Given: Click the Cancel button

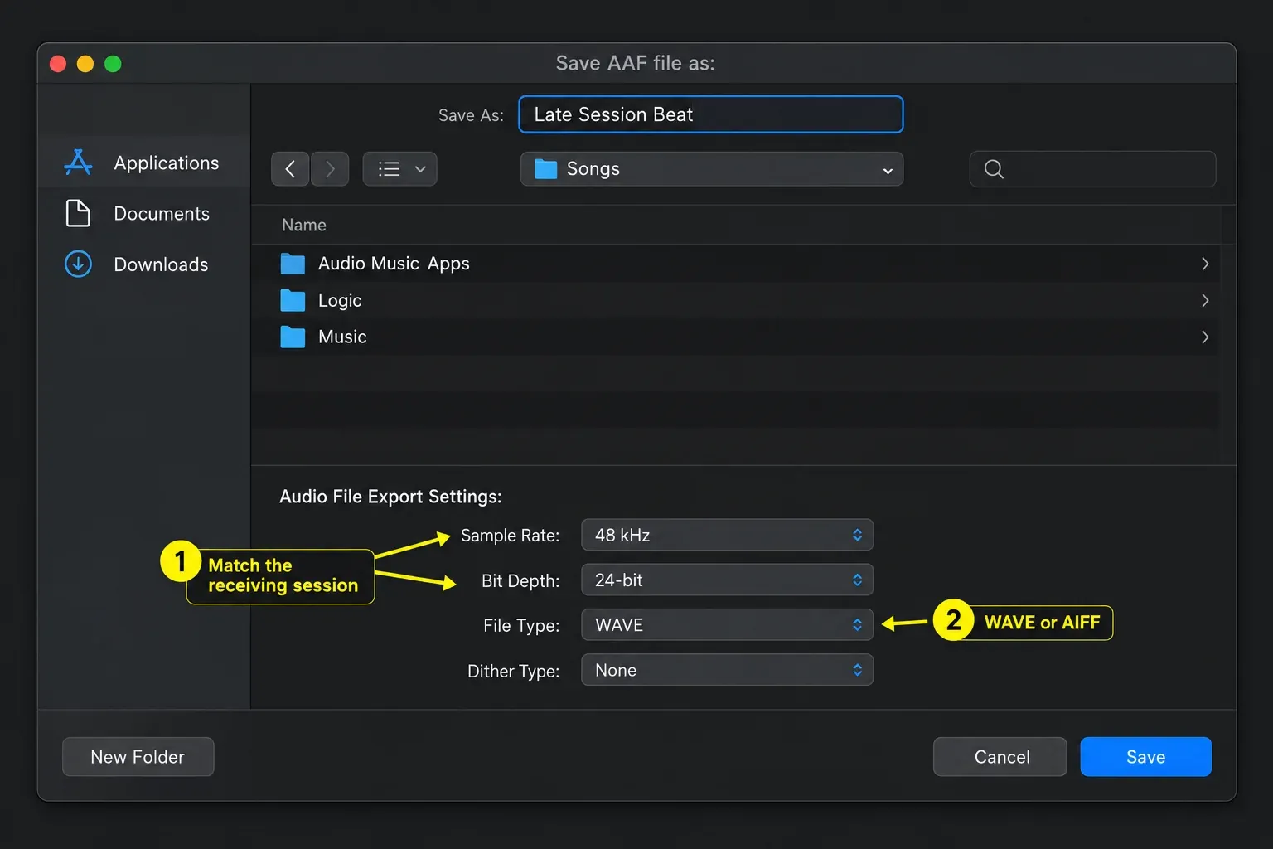Looking at the screenshot, I should coord(1000,756).
